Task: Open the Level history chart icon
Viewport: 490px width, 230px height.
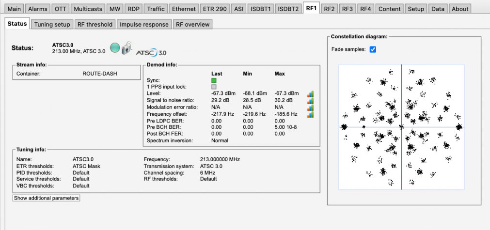Action: click(310, 93)
